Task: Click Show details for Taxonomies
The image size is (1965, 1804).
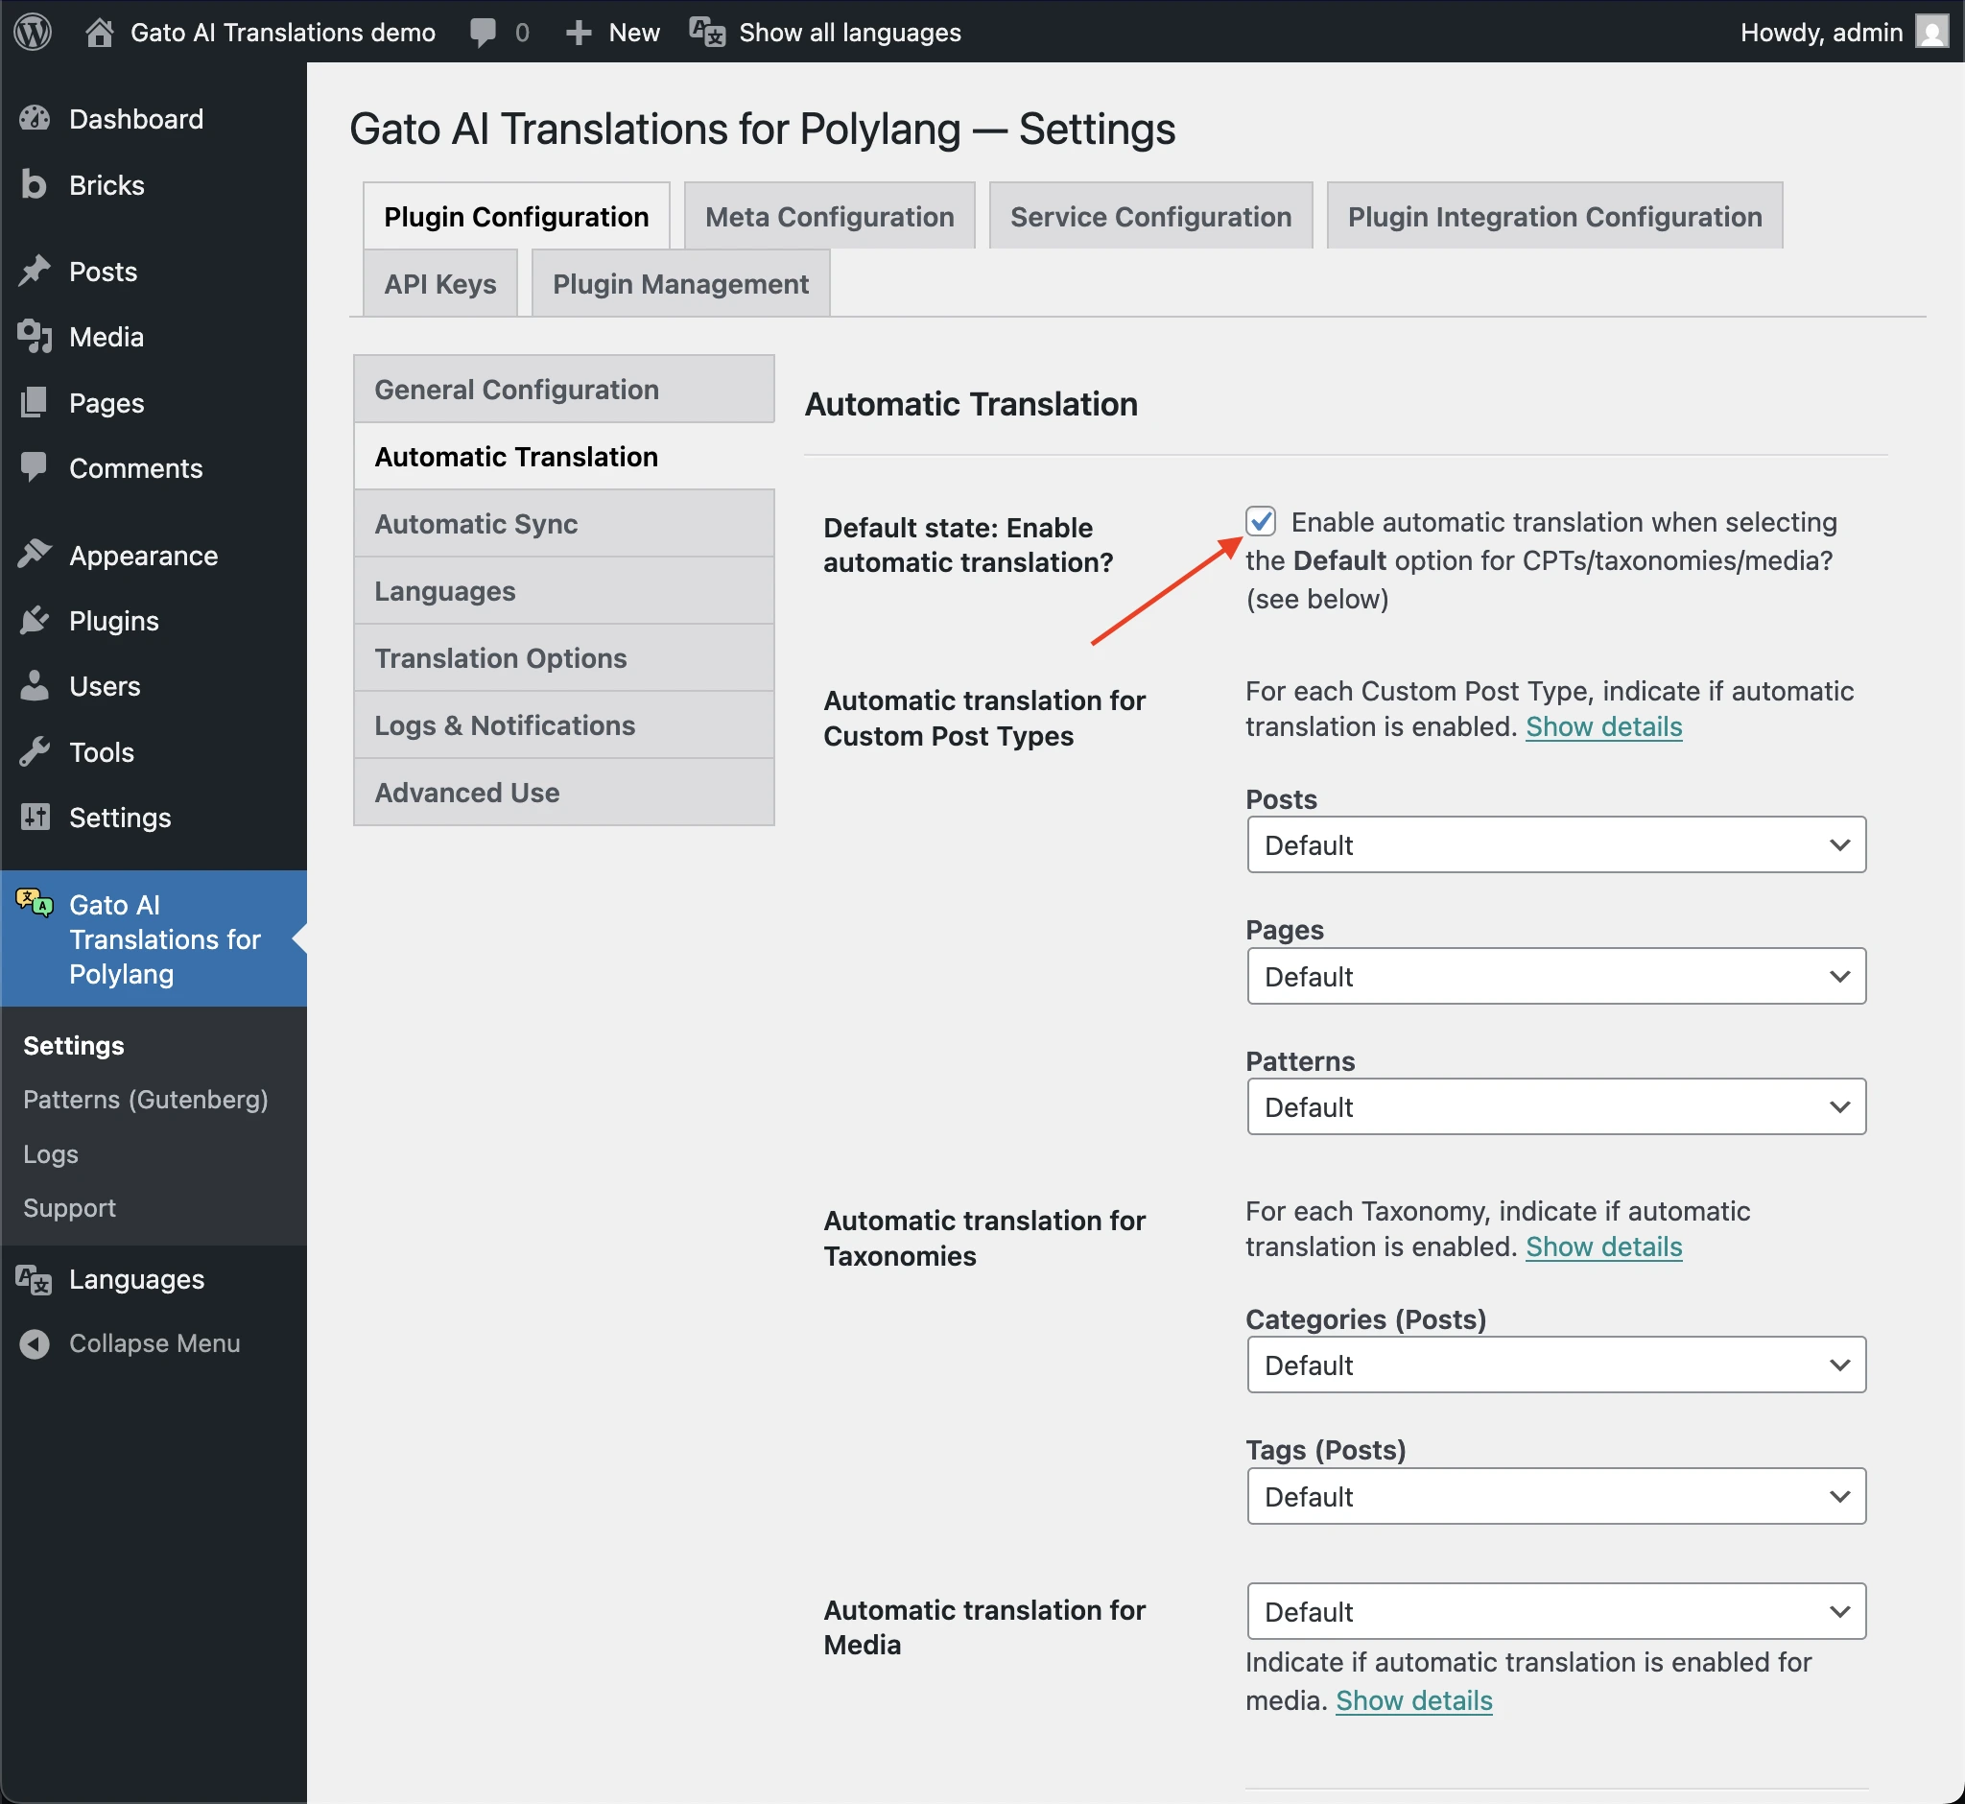Action: pos(1603,1246)
